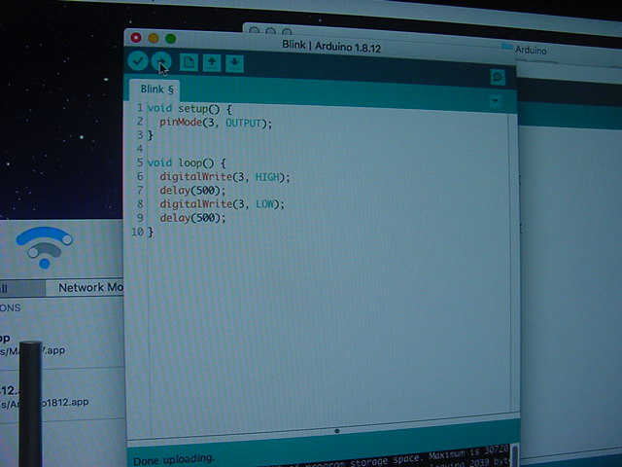Click the editor-console divider handle dot

337,430
